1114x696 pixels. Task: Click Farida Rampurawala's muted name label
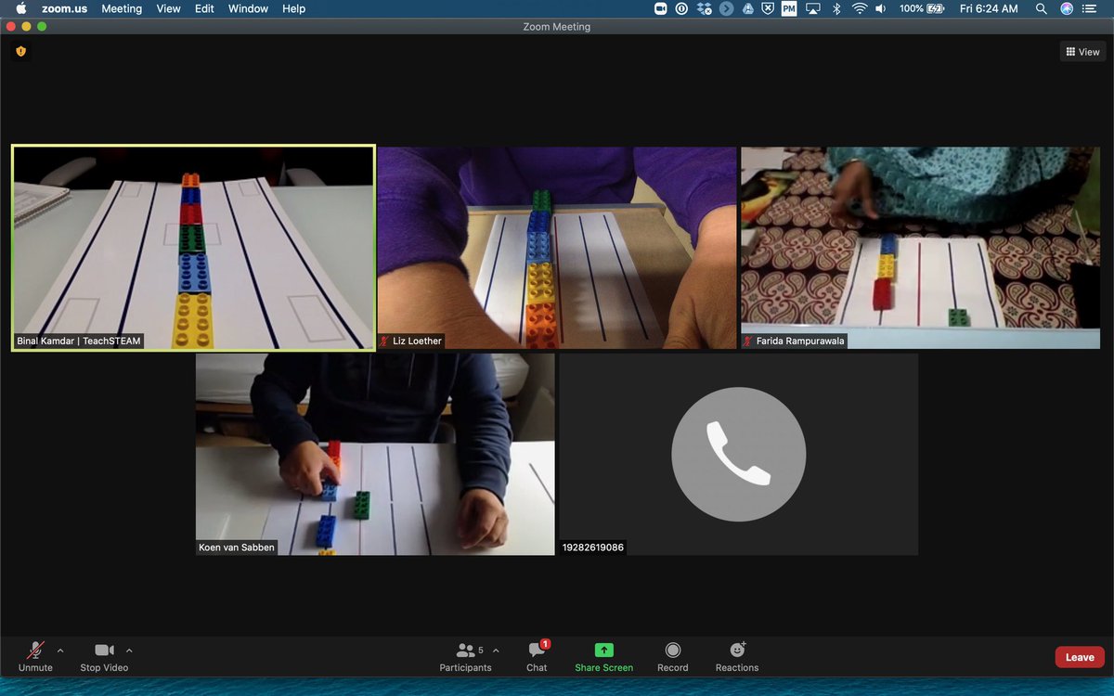[794, 342]
